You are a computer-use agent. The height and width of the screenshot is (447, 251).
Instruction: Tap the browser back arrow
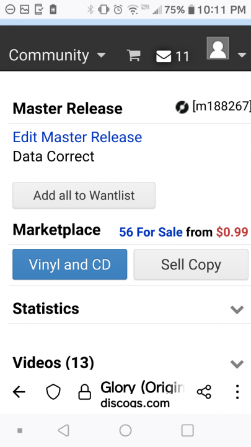point(19,392)
